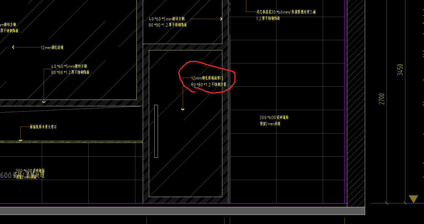Select the 80*80*1.2不锈钢方管 annotation text

(x=209, y=84)
